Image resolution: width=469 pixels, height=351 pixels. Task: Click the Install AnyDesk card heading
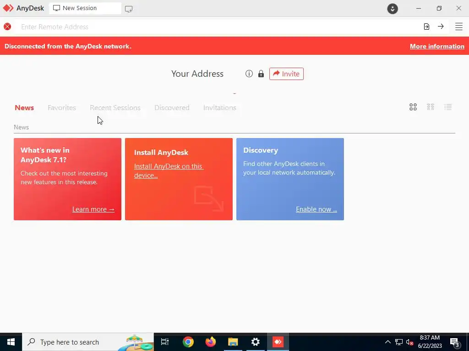(161, 153)
